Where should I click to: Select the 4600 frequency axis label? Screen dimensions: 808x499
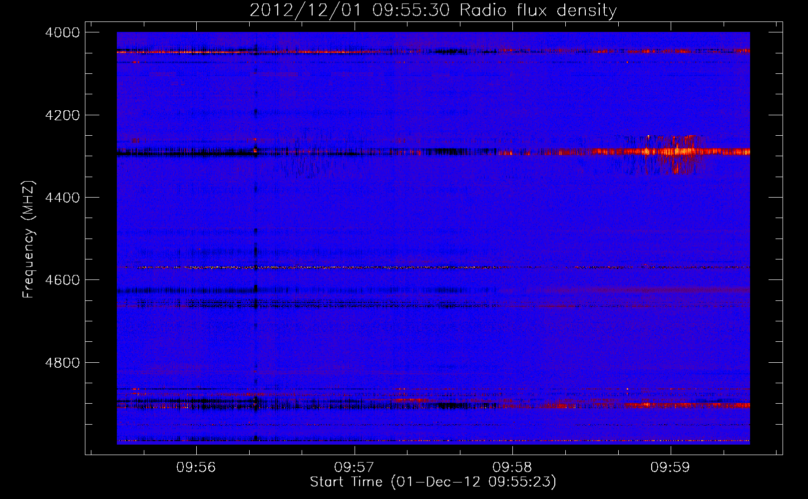pos(62,280)
